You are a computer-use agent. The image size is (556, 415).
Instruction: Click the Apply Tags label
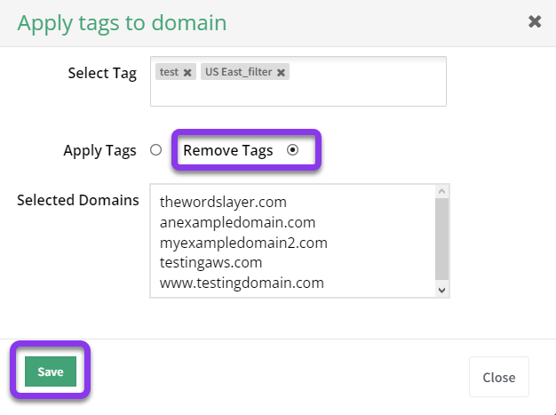(100, 151)
